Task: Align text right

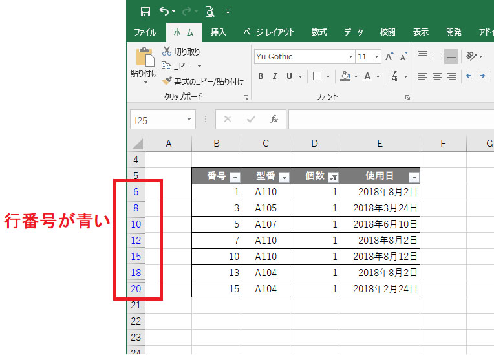Action: (451, 76)
